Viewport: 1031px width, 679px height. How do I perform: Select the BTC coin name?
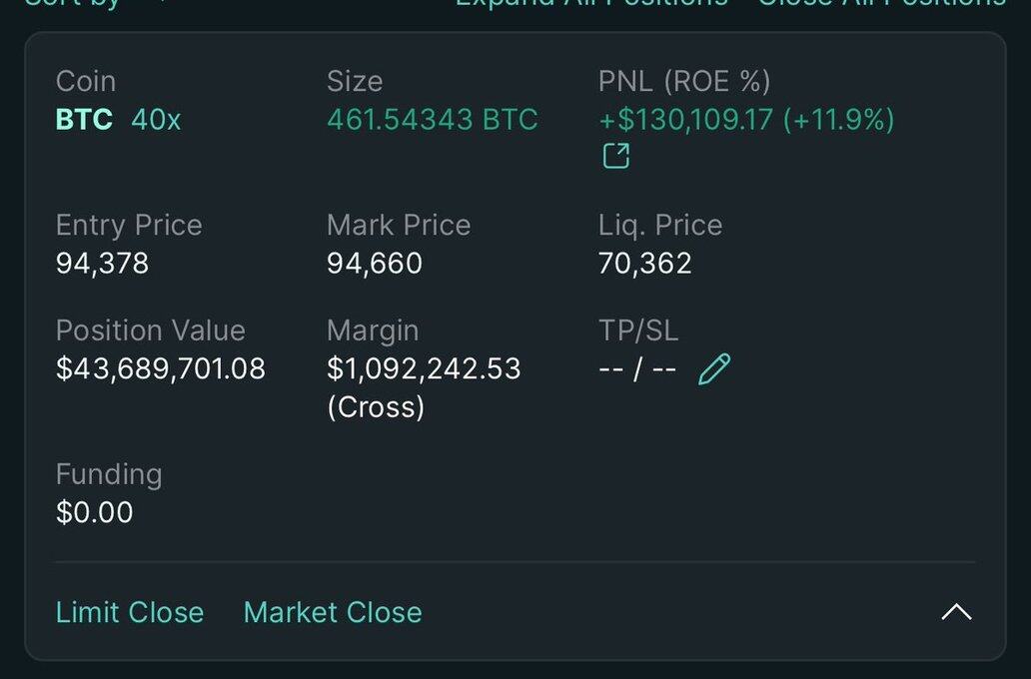pos(84,120)
